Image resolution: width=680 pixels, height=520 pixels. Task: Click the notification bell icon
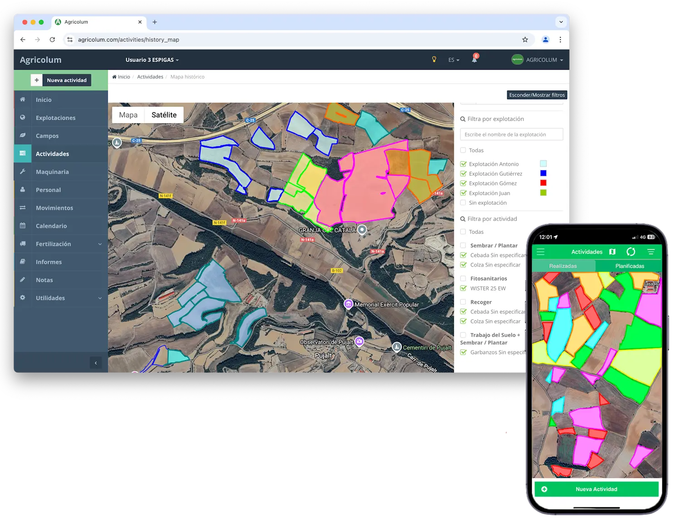tap(474, 60)
